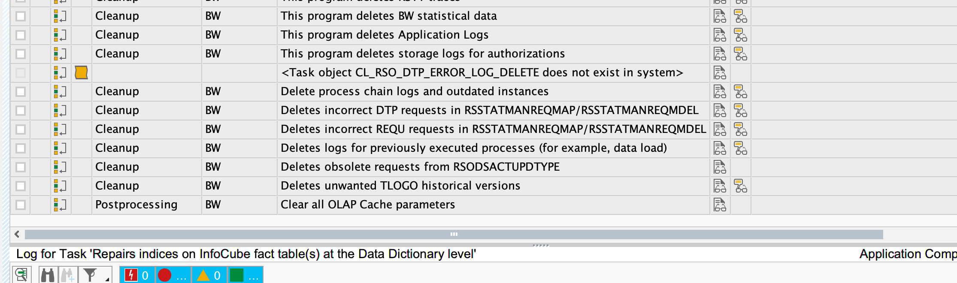957x283 pixels.
Task: Click the yellow status icon on CL_RSO_DTP_ERROR_LOG_DELETE row
Action: pyautogui.click(x=82, y=72)
